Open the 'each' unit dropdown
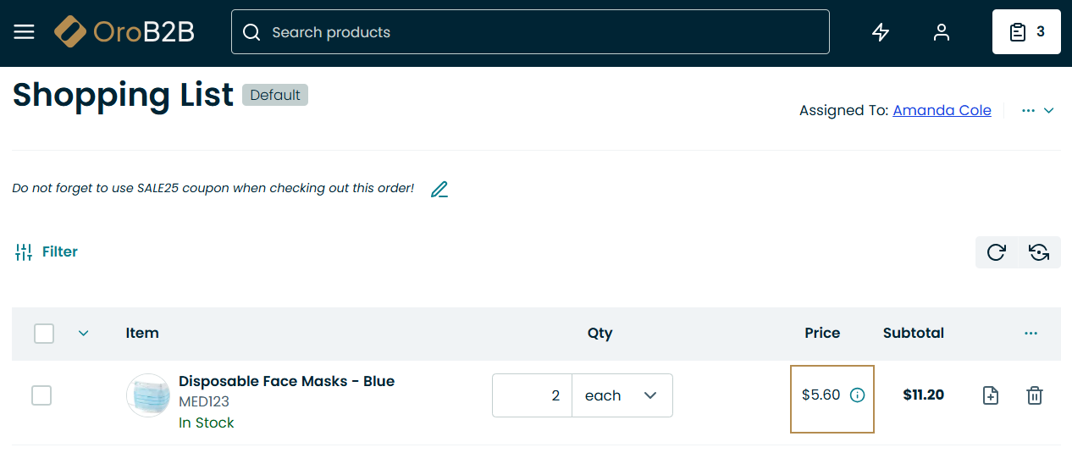This screenshot has height=475, width=1072. (622, 395)
